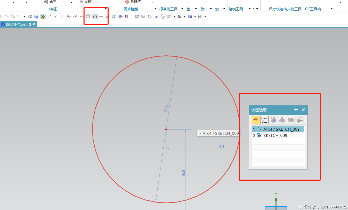Viewport: 348px width, 210px height.
Task: Click the view layout icon
Action: (170, 16)
